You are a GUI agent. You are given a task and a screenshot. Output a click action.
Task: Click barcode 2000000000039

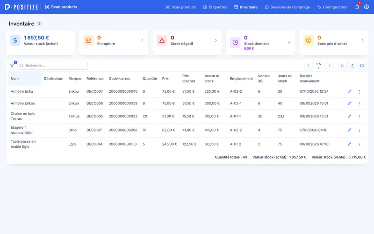click(123, 103)
